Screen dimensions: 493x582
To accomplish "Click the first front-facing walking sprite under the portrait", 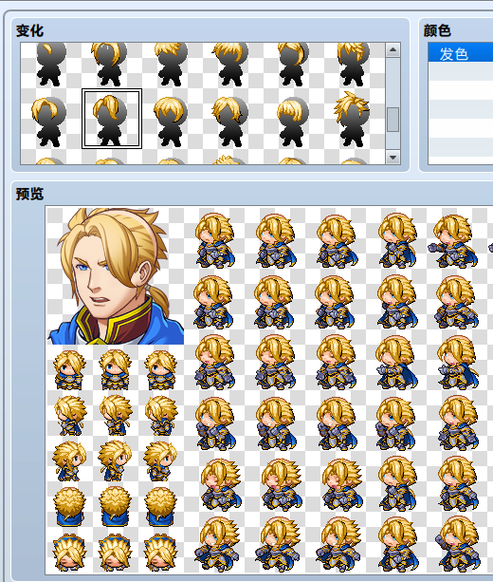I will click(x=70, y=369).
